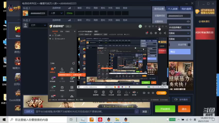Click the 设置密码 password field
The image size is (219, 123).
179,22
